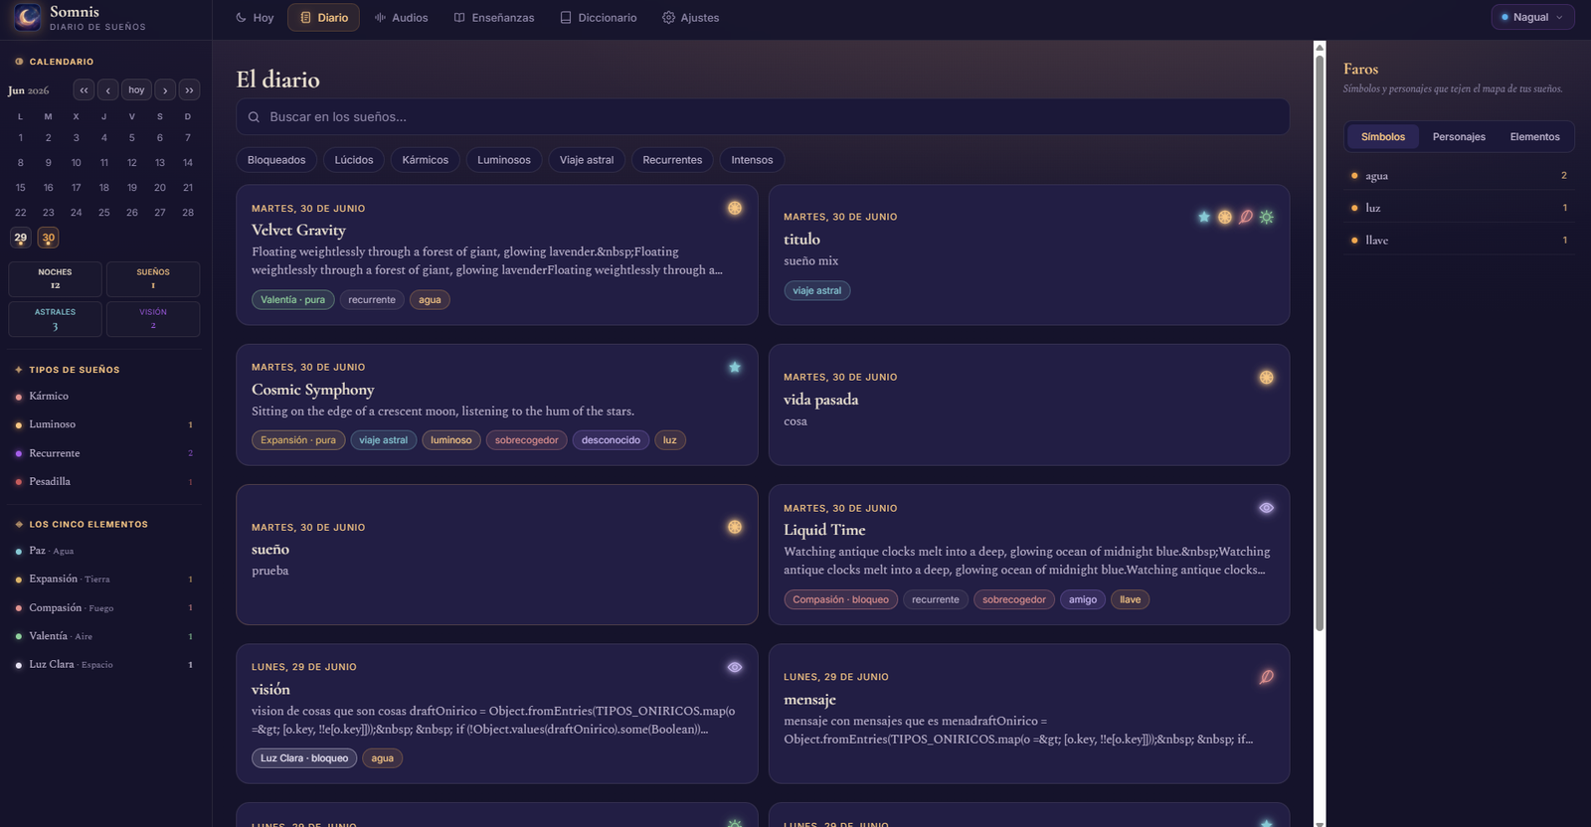Open the Enseñanzas tab
The width and height of the screenshot is (1591, 827).
494,18
